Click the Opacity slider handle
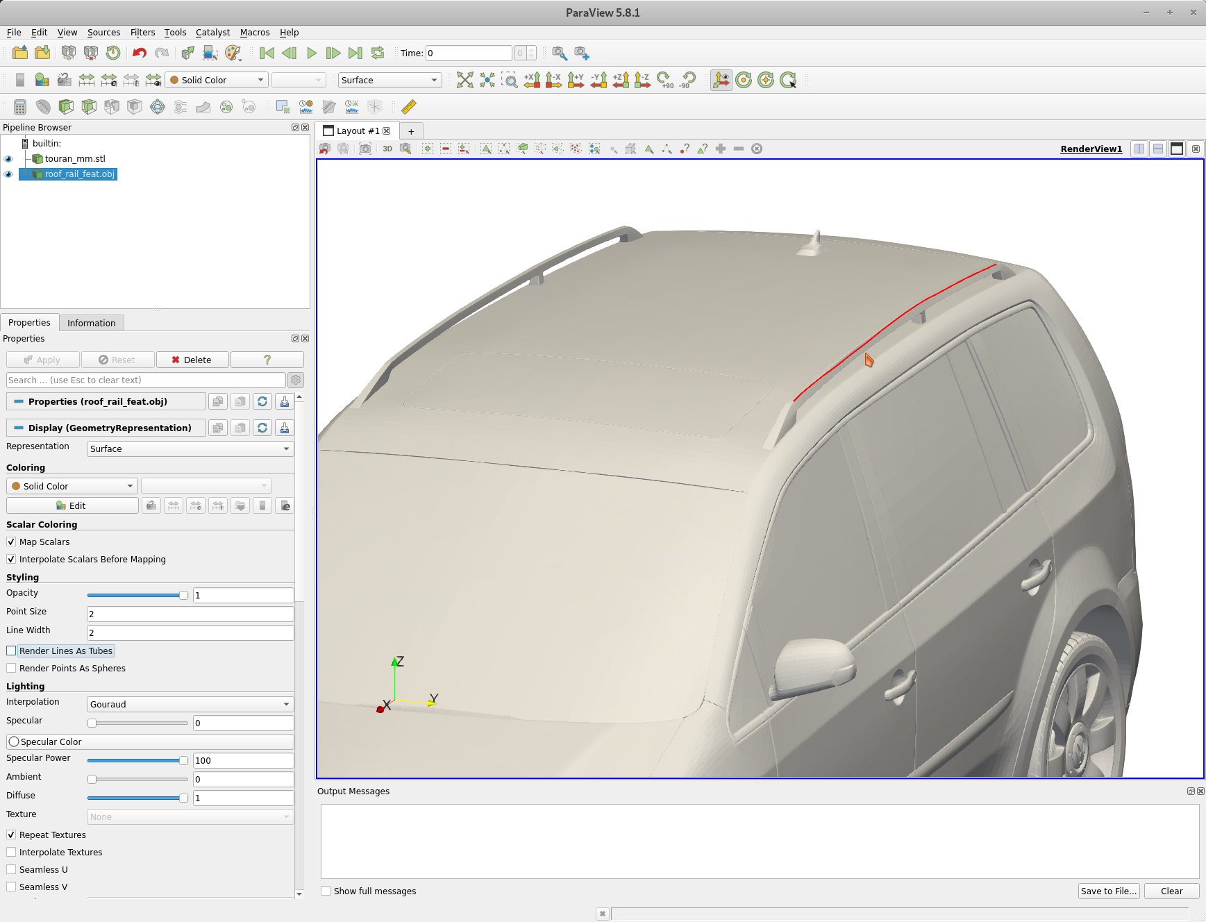1206x922 pixels. (x=183, y=595)
